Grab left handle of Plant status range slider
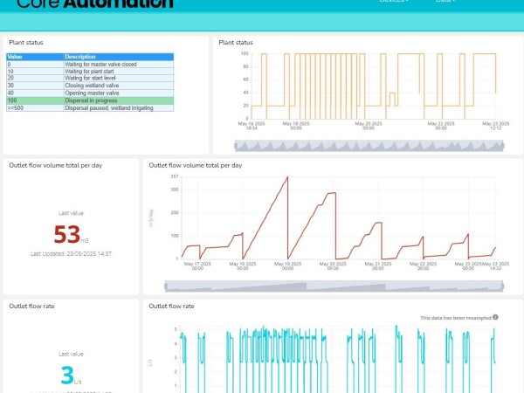This screenshot has height=393, width=524. tap(236, 146)
